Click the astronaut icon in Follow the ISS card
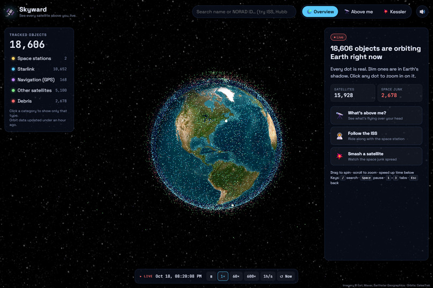 point(340,136)
